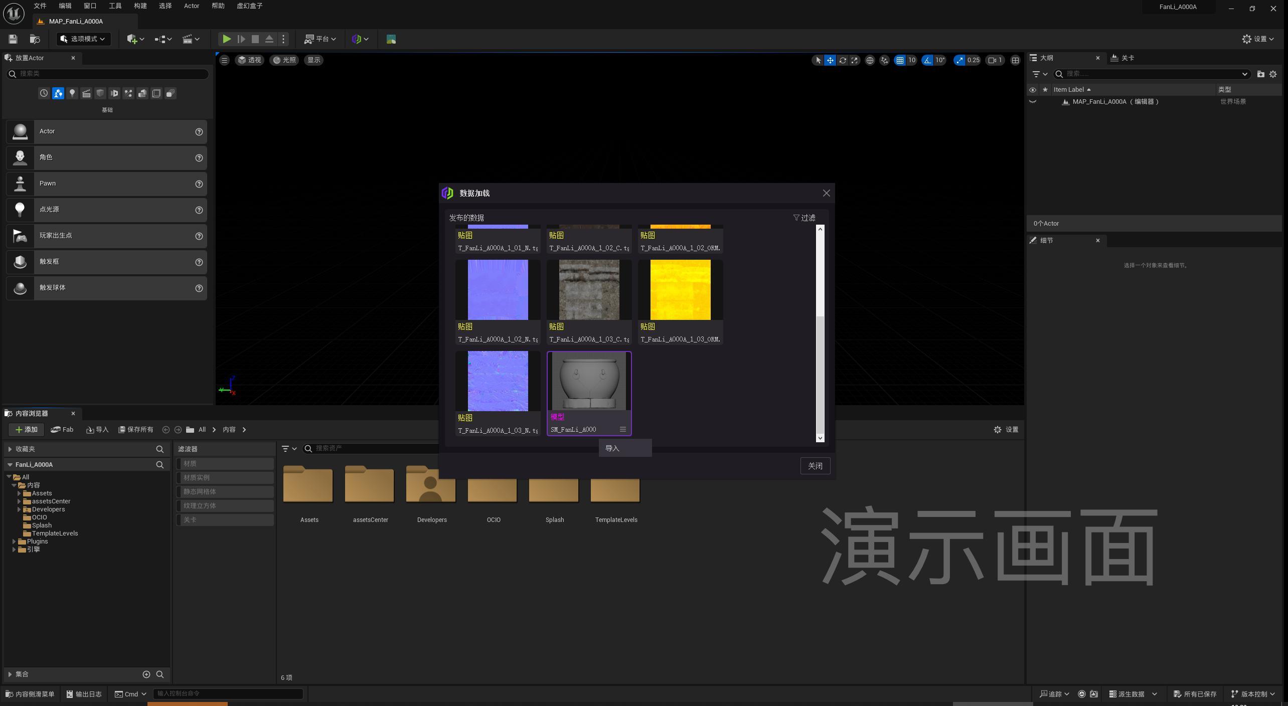Open the play options three-dot menu
This screenshot has height=706, width=1288.
(x=283, y=39)
